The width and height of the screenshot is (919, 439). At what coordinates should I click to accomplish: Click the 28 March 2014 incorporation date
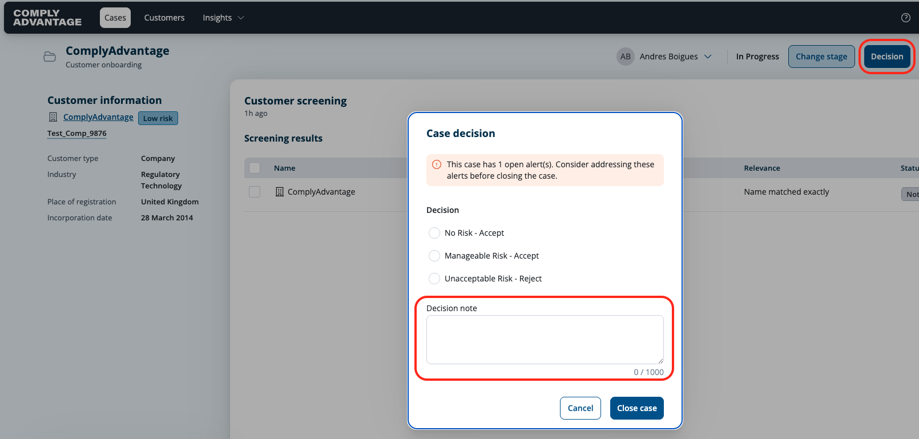click(x=167, y=218)
